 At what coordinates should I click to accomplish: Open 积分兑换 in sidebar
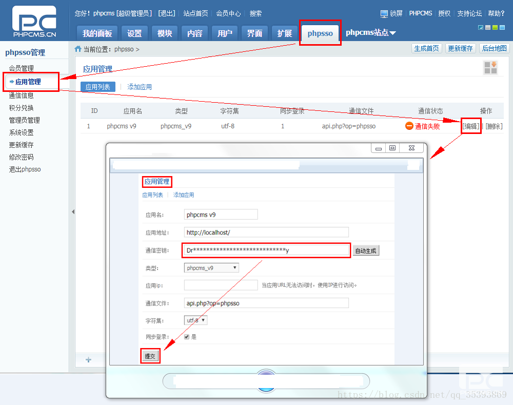tap(21, 108)
